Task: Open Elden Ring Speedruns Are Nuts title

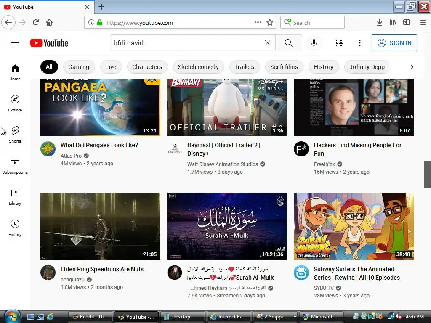Action: click(x=102, y=269)
